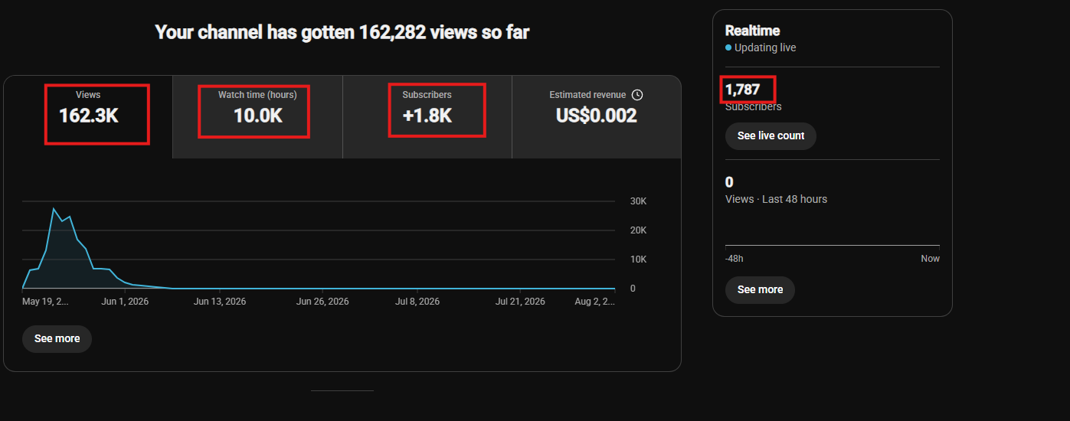Click the -48h label in Realtime chart
Viewport: 1070px width, 421px height.
734,259
